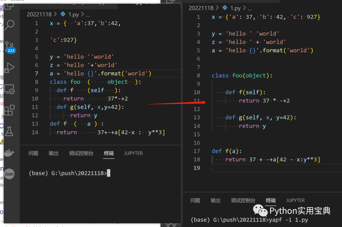Switch to 输出 tab in right panel
Viewport: 342px width, 227px height.
[x=216, y=200]
